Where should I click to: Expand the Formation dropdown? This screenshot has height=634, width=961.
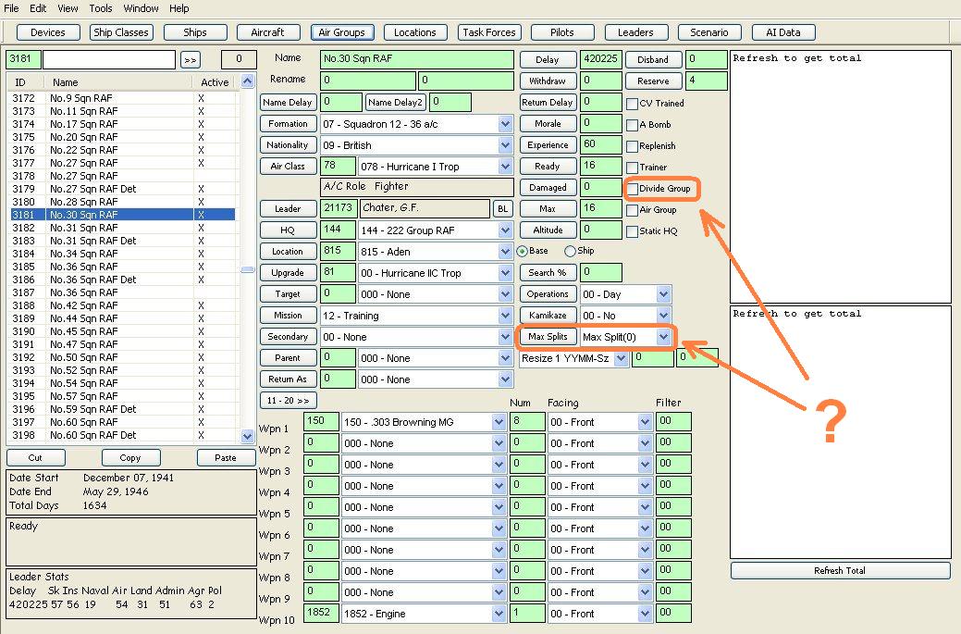coord(505,124)
